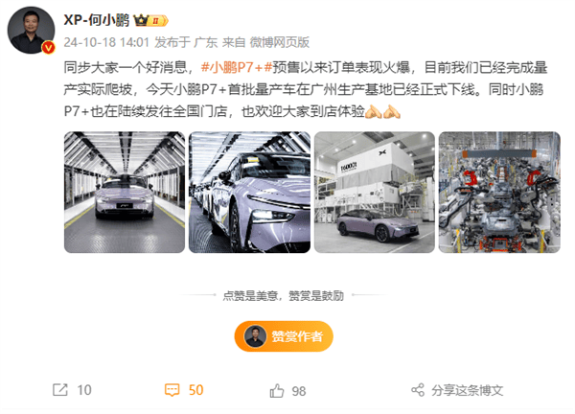
Task: Click 分享这条博文 share text
Action: (468, 391)
